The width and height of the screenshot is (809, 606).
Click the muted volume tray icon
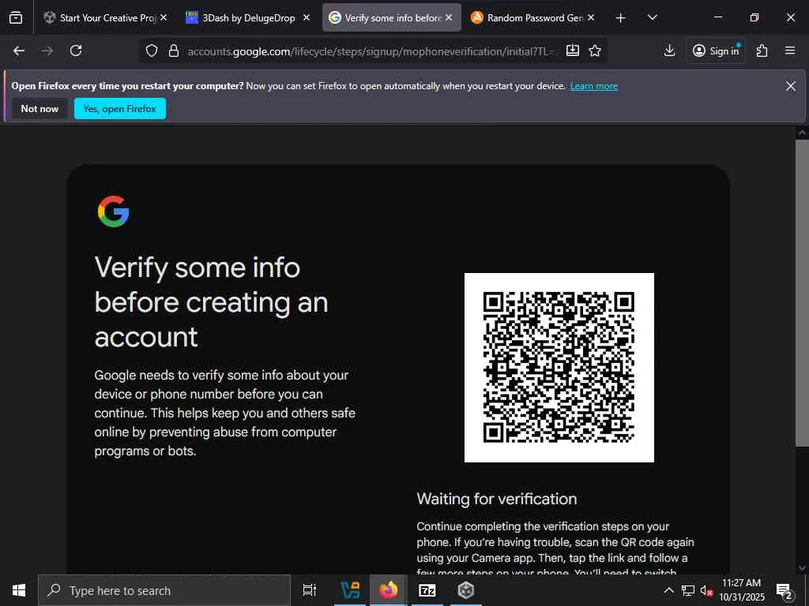[x=707, y=590]
